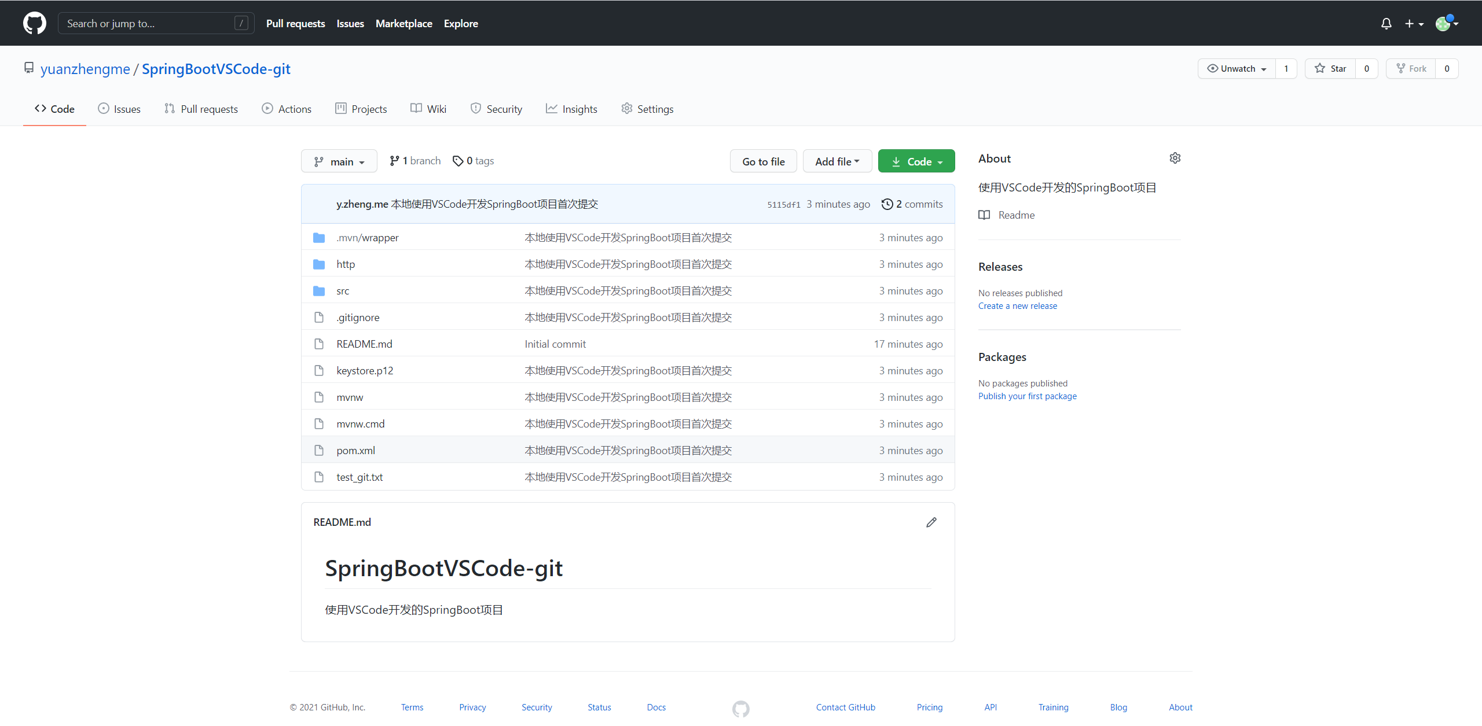Image resolution: width=1482 pixels, height=726 pixels.
Task: Expand the main branch selector
Action: click(339, 161)
